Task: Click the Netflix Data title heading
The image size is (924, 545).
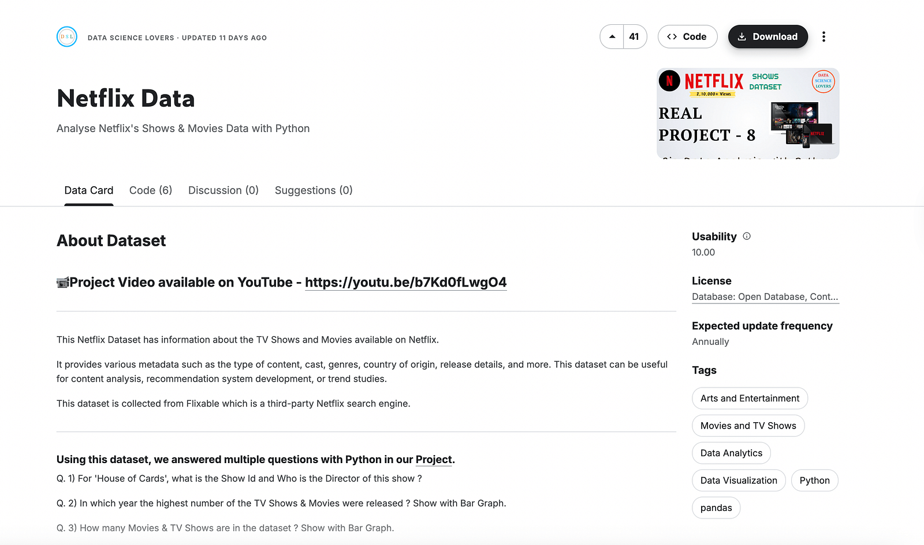Action: click(x=126, y=99)
